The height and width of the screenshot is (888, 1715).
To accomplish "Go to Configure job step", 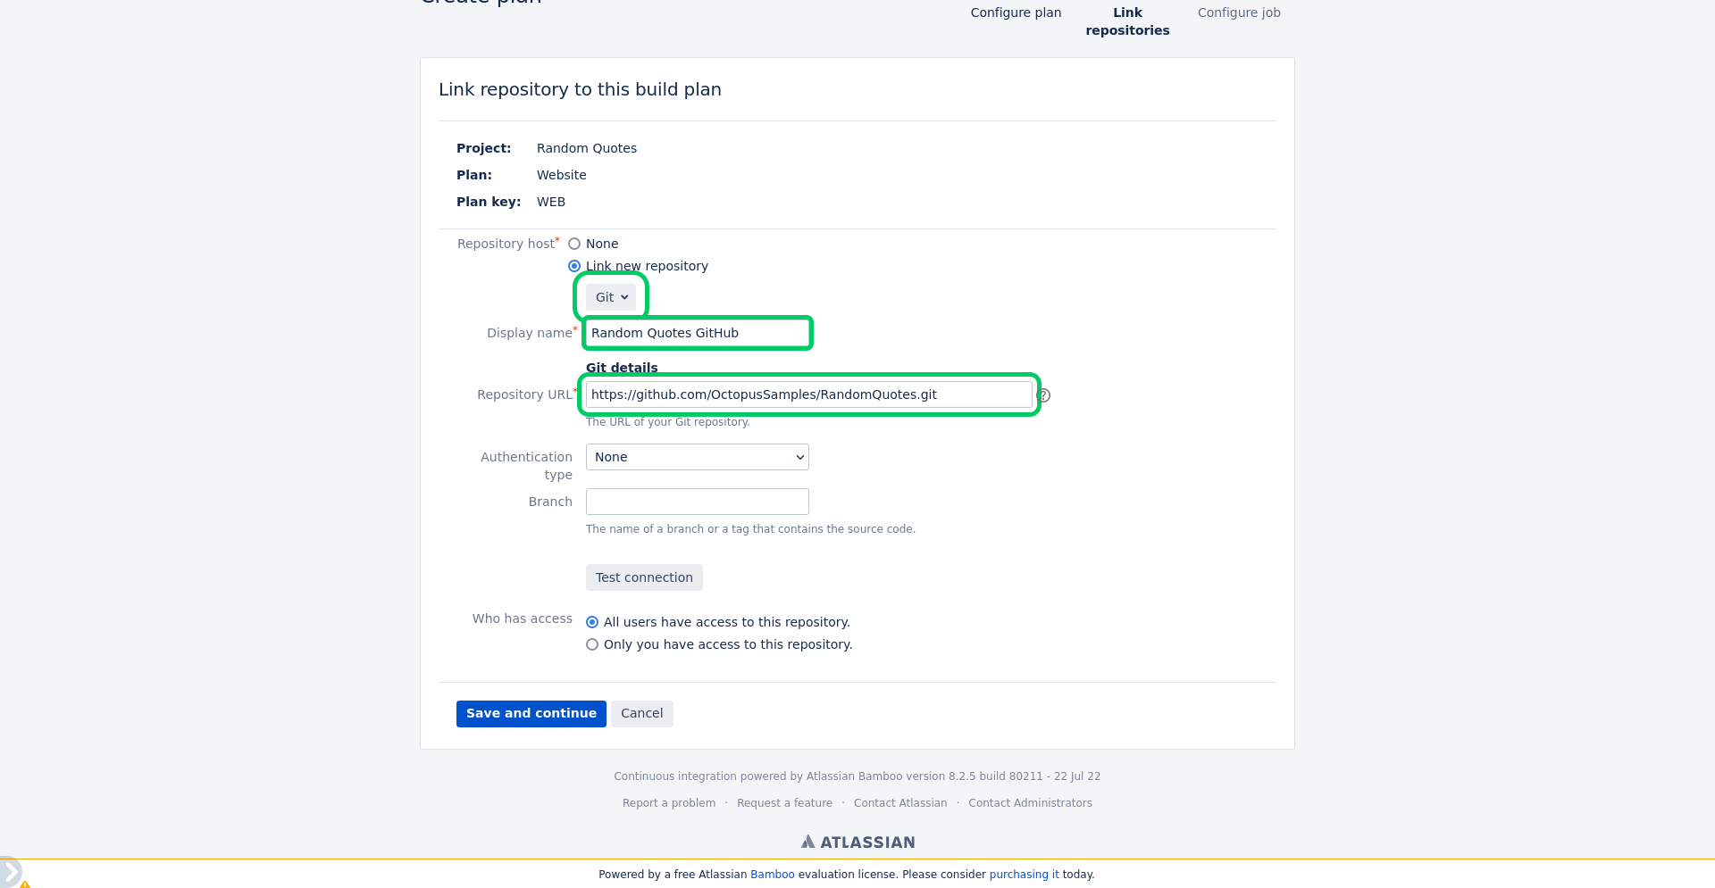I will (1239, 12).
